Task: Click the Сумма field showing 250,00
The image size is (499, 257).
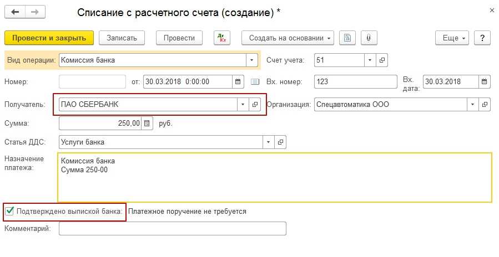Action: pyautogui.click(x=100, y=124)
